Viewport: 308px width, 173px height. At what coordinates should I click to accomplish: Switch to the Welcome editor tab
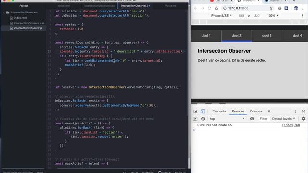170,6
